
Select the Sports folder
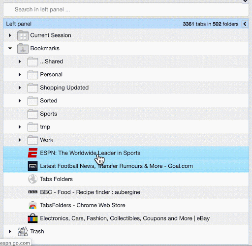tap(126, 114)
